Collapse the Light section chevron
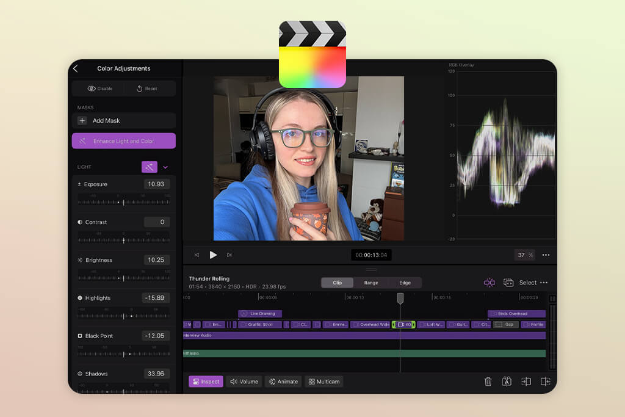The width and height of the screenshot is (625, 417). tap(165, 167)
